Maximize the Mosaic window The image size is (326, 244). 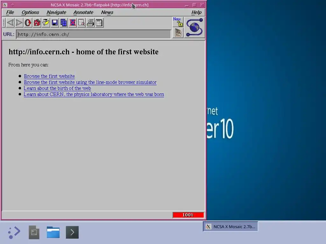[195, 5]
